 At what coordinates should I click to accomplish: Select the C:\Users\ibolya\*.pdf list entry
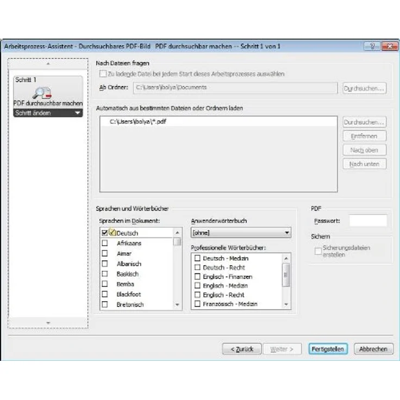pos(218,121)
